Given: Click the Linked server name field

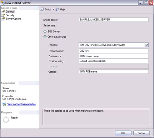Looking at the screenshot, I should point(114,20).
